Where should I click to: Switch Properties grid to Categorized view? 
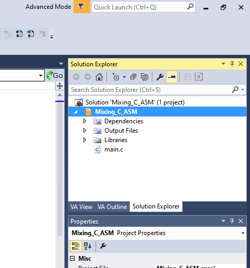(x=76, y=246)
